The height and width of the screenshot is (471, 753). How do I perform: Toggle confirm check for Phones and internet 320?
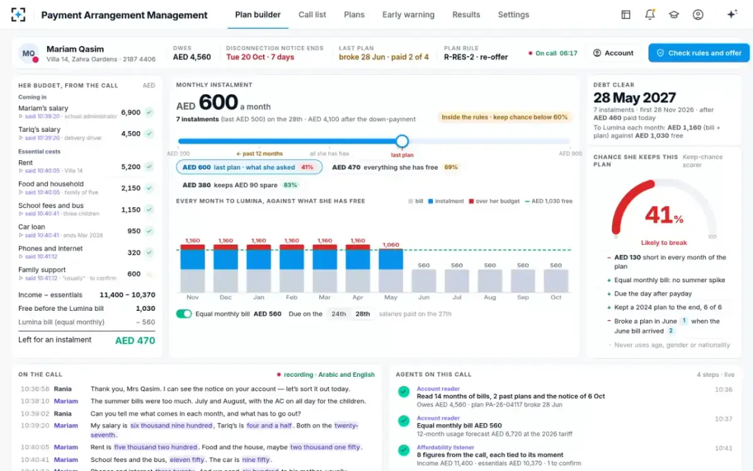(149, 252)
